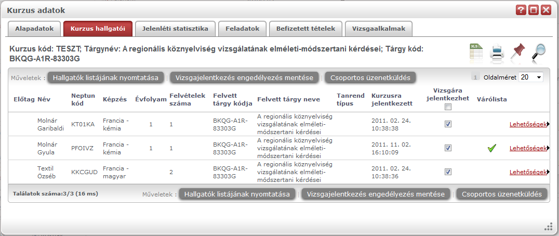Click top Csoportos üzenetküldés button
This screenshot has width=559, height=236.
click(x=370, y=77)
